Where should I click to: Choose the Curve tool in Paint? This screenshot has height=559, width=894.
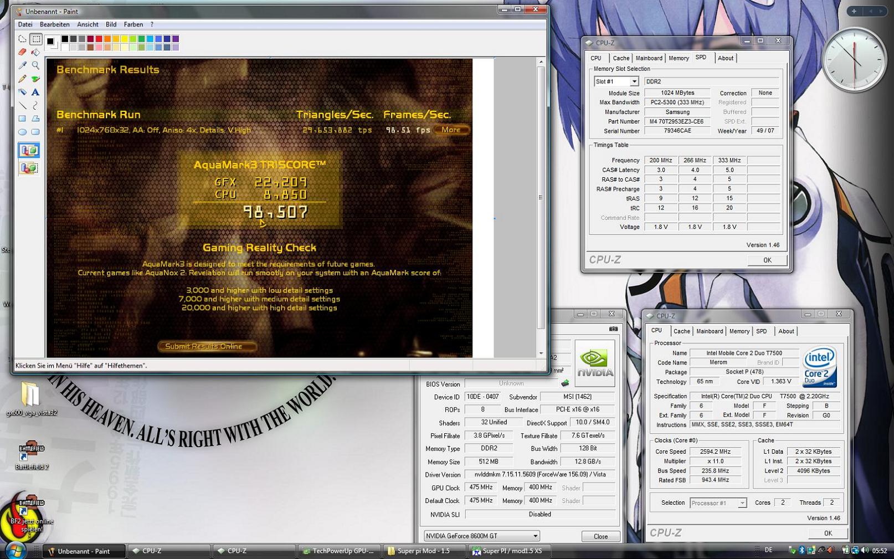click(x=36, y=105)
